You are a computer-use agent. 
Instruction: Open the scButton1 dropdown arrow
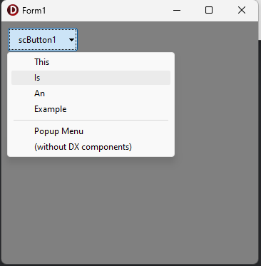pos(71,40)
